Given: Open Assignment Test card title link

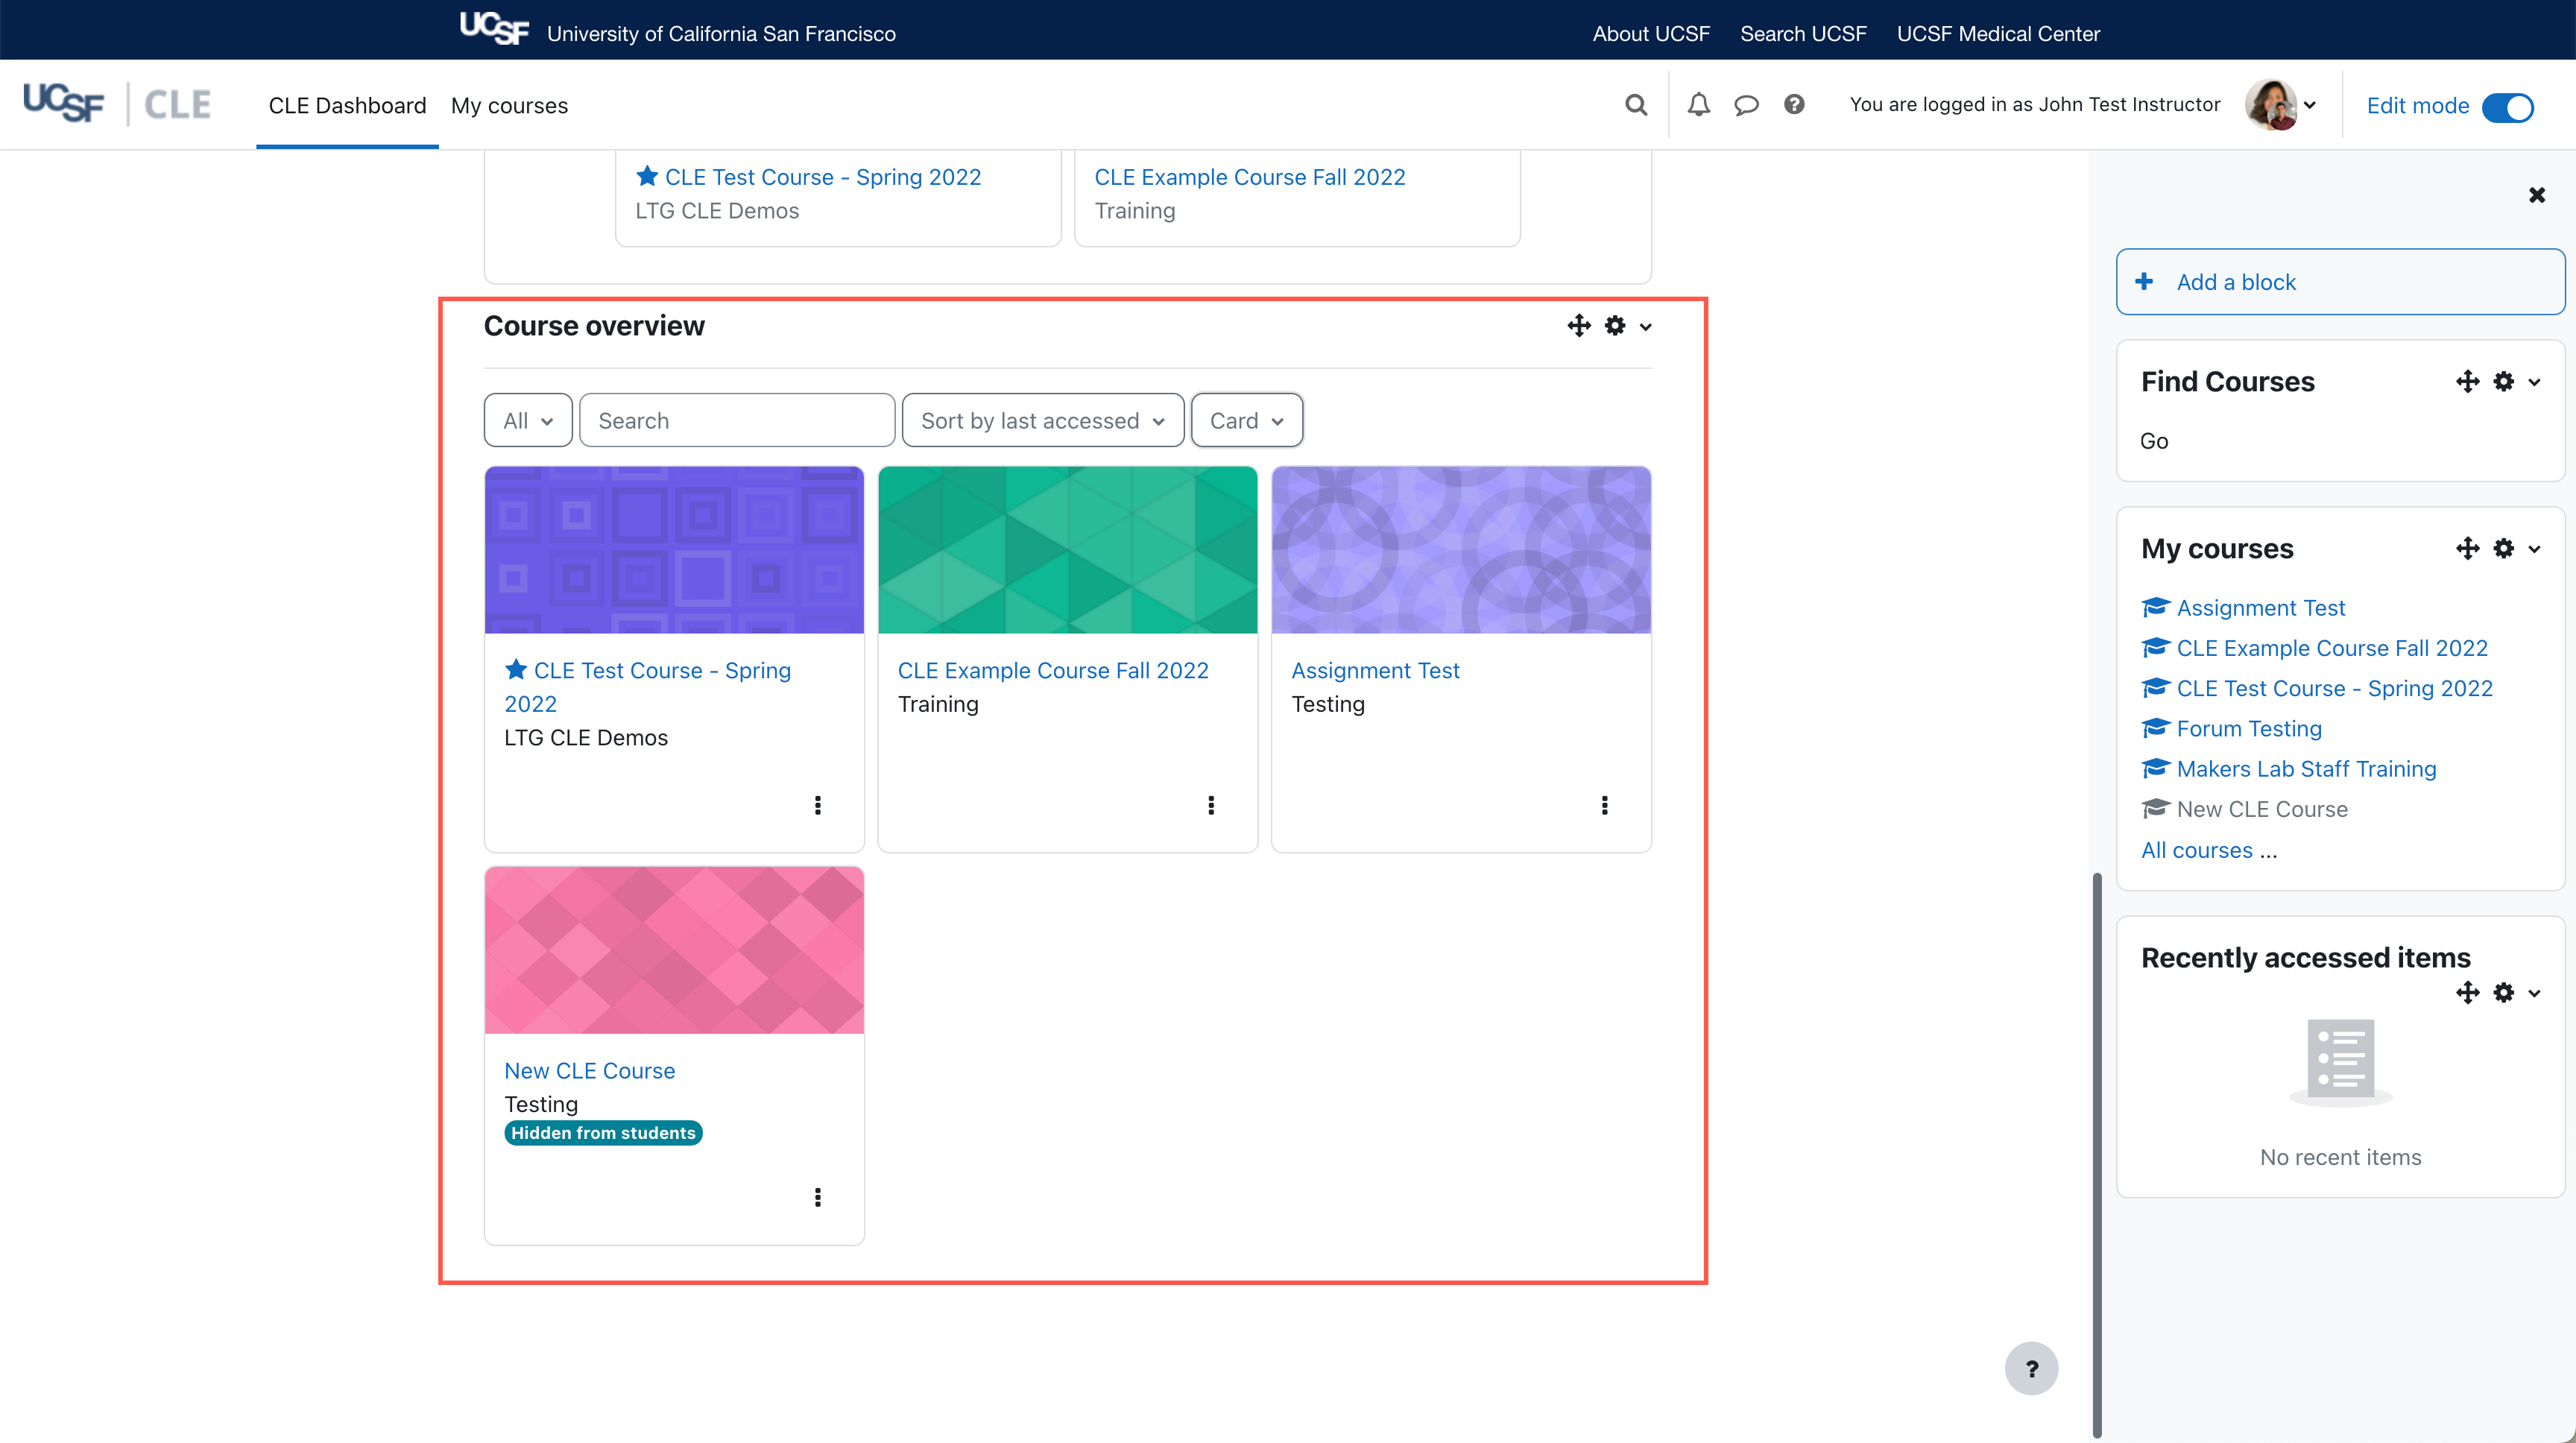Looking at the screenshot, I should pos(1375,670).
